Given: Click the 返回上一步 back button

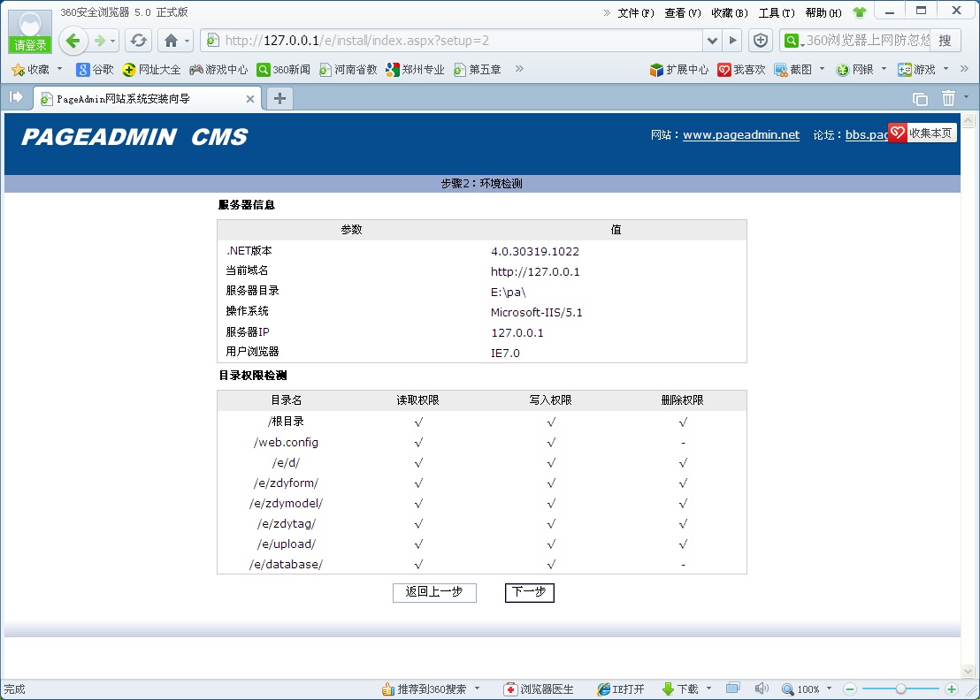Looking at the screenshot, I should [434, 592].
